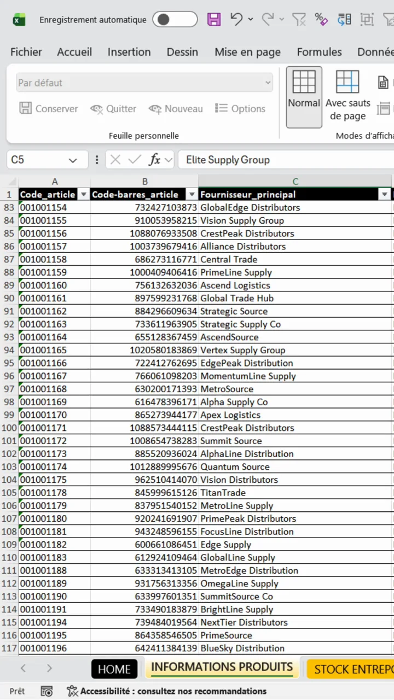Click the sort icon in quick access toolbar
This screenshot has height=700, width=394.
coord(344,20)
